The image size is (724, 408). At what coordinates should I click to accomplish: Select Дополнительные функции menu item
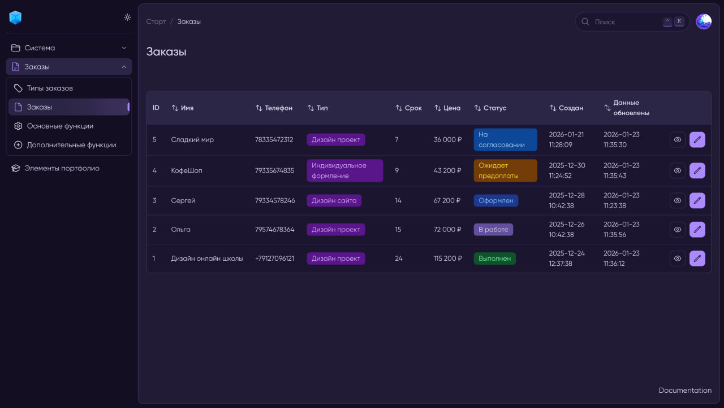click(71, 145)
